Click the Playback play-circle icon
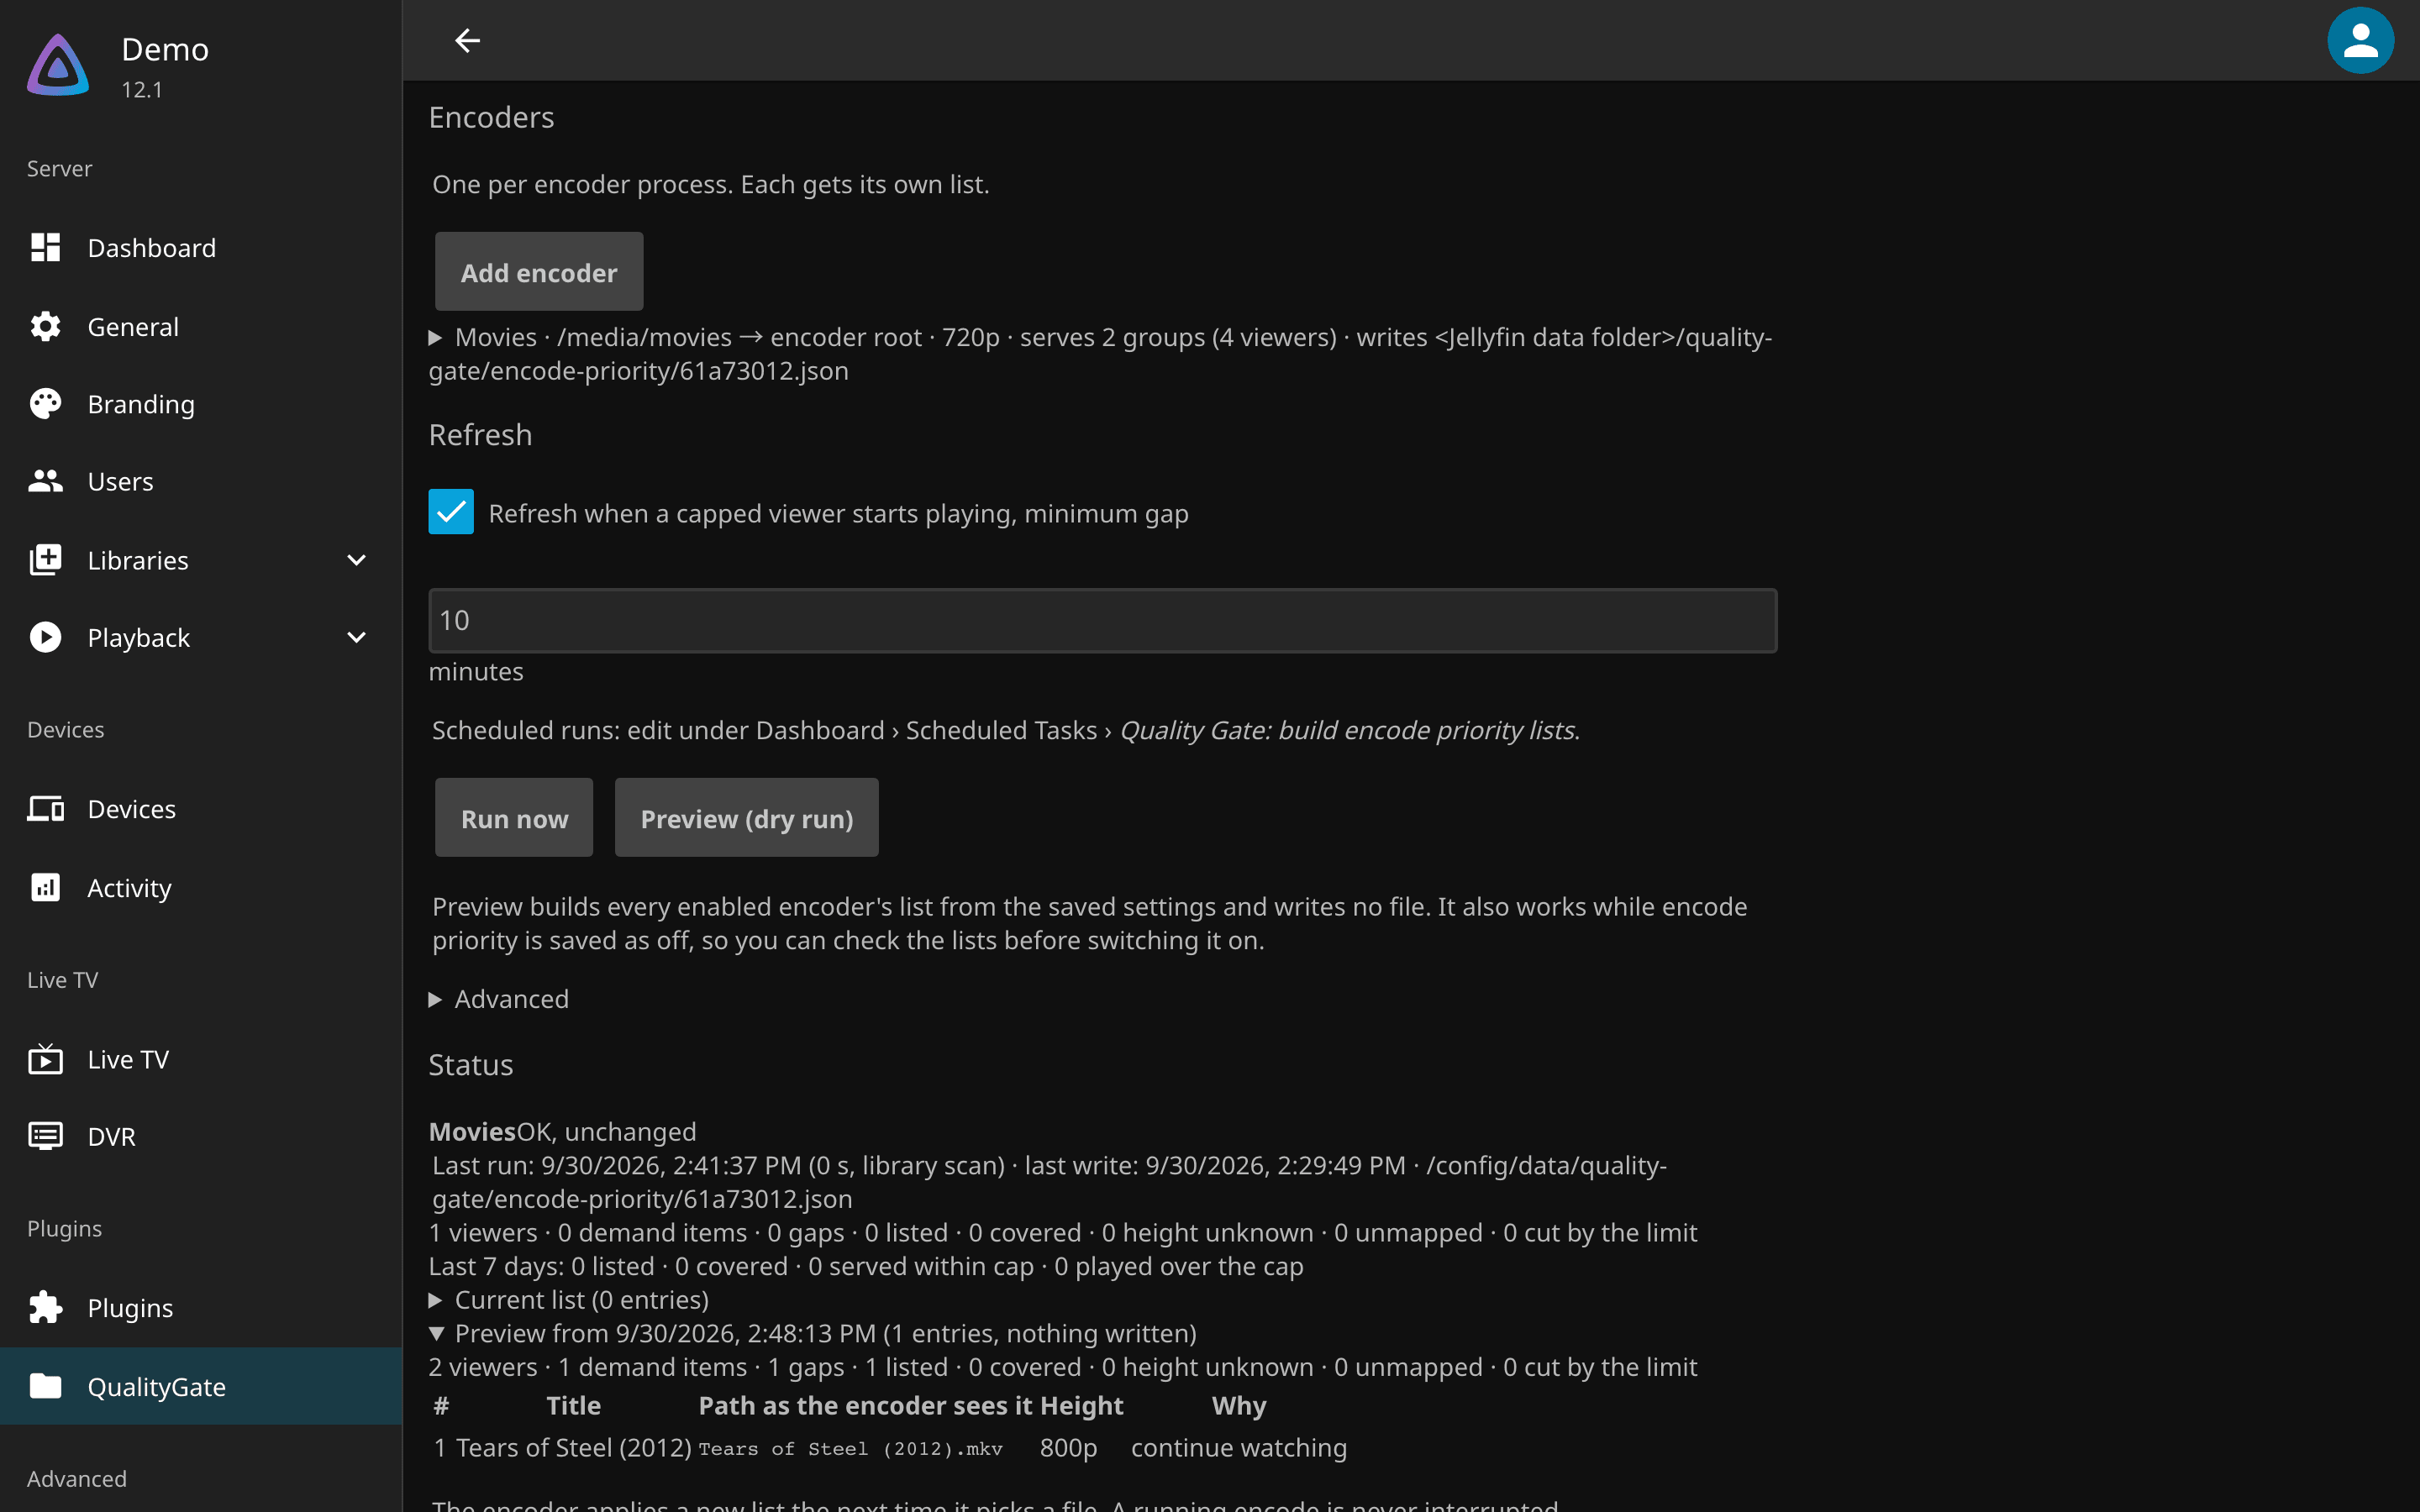The image size is (2420, 1512). (45, 637)
